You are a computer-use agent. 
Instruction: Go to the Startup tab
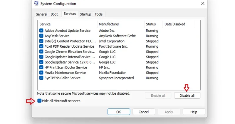pyautogui.click(x=85, y=14)
